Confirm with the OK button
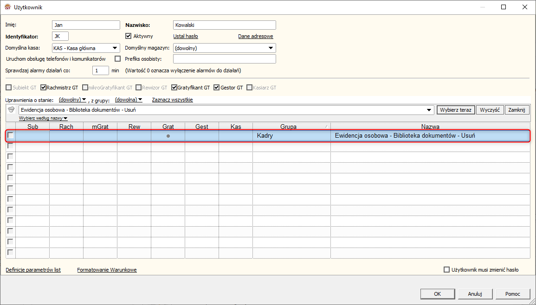The height and width of the screenshot is (305, 536). (x=438, y=294)
